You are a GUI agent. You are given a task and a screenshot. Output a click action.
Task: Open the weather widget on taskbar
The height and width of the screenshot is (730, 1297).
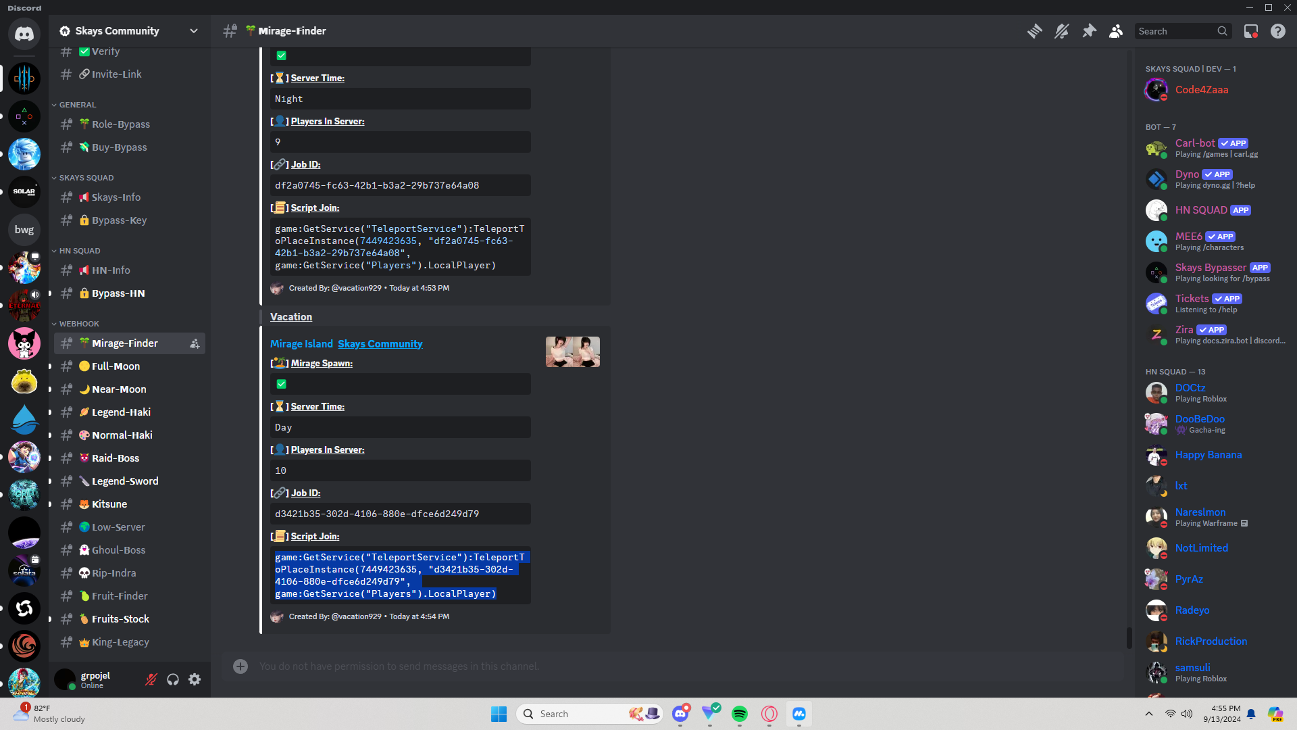click(50, 714)
